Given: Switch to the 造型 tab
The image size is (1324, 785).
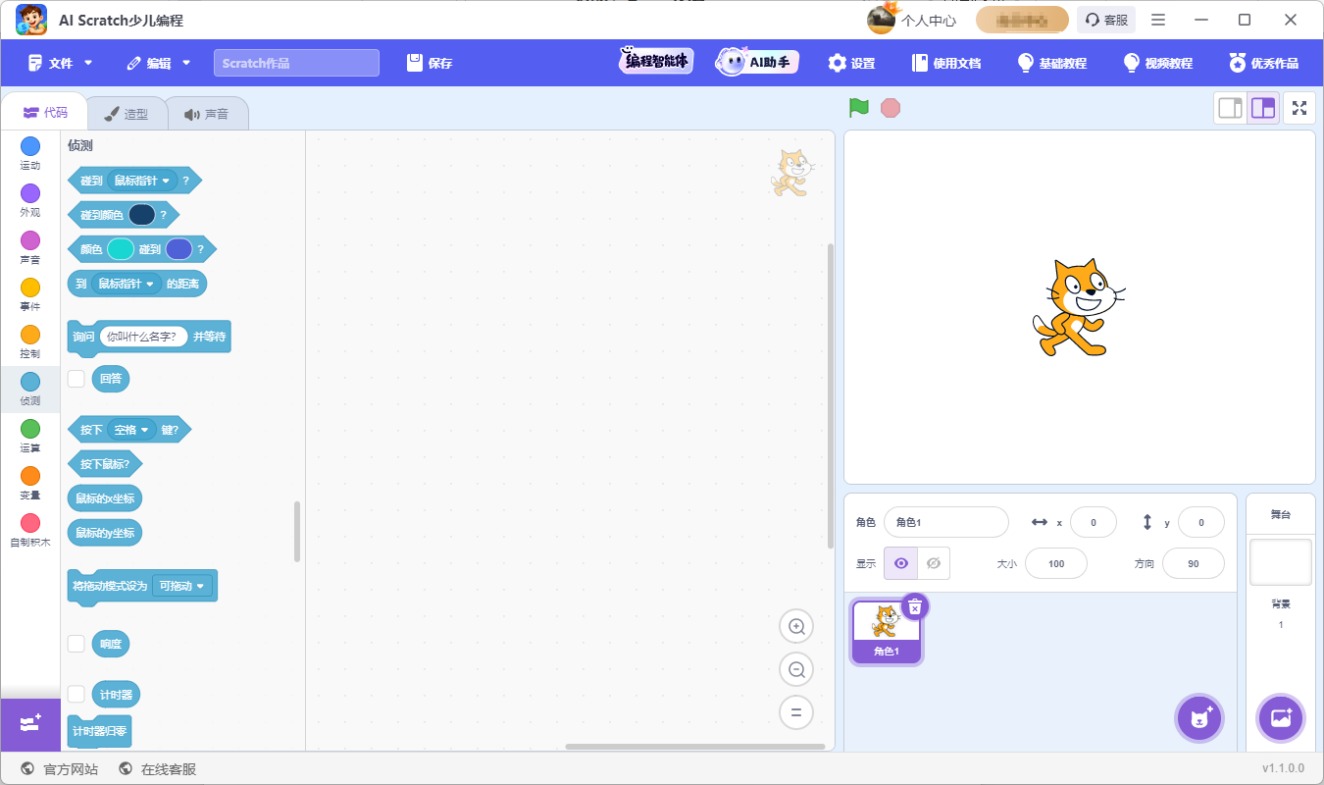Looking at the screenshot, I should click(x=127, y=114).
